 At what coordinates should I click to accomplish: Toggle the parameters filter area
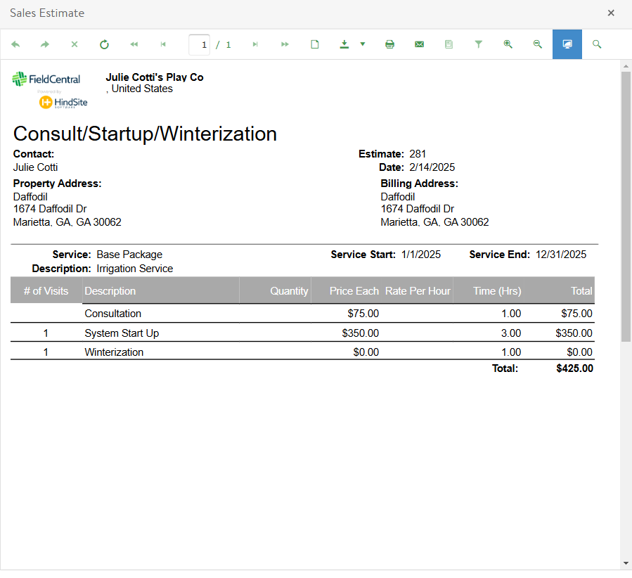click(x=479, y=44)
